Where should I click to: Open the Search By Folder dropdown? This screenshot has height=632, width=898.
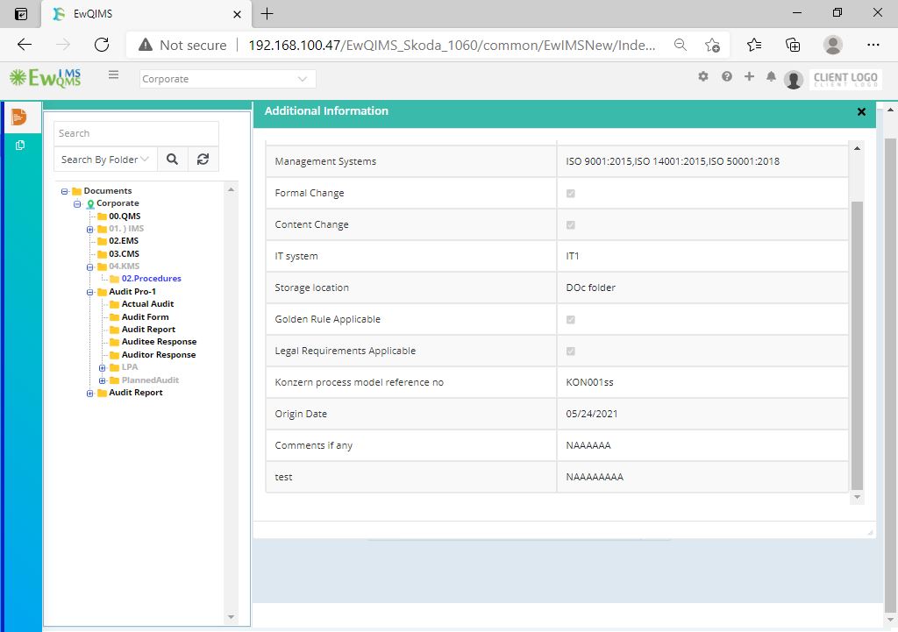[x=105, y=160]
